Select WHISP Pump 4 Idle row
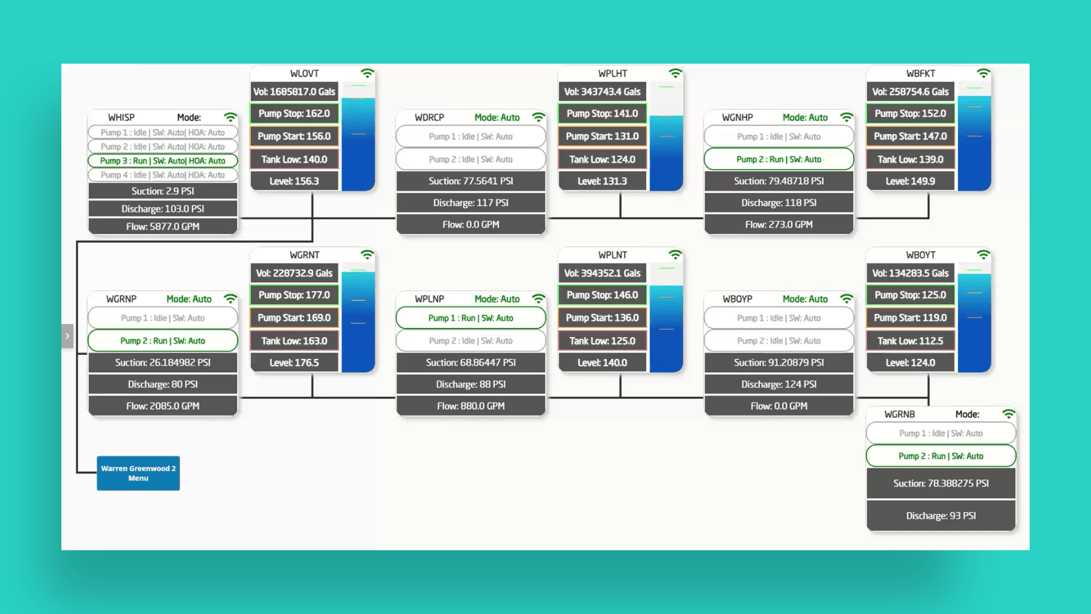Image resolution: width=1091 pixels, height=614 pixels. pyautogui.click(x=163, y=175)
